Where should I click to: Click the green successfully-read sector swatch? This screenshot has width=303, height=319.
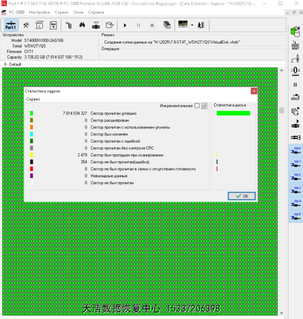pos(32,113)
